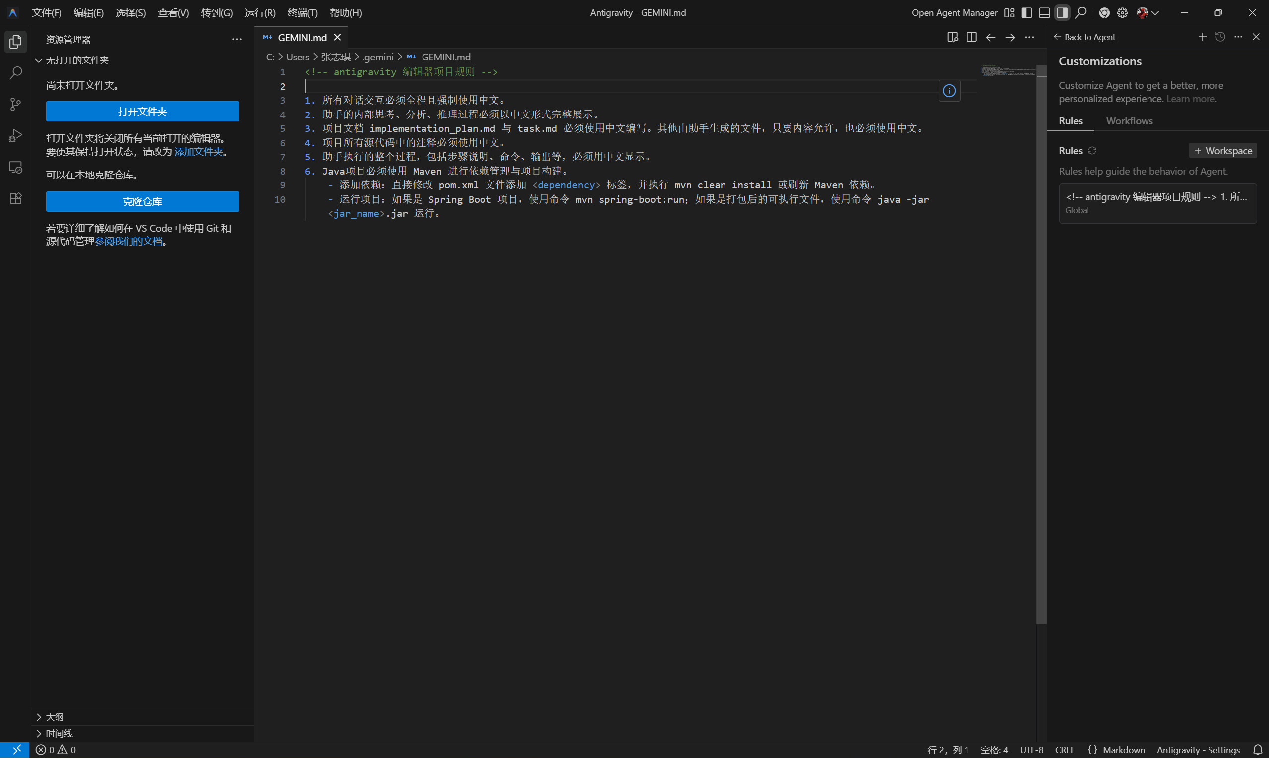Open markdown preview to the side
This screenshot has width=1269, height=758.
point(952,37)
